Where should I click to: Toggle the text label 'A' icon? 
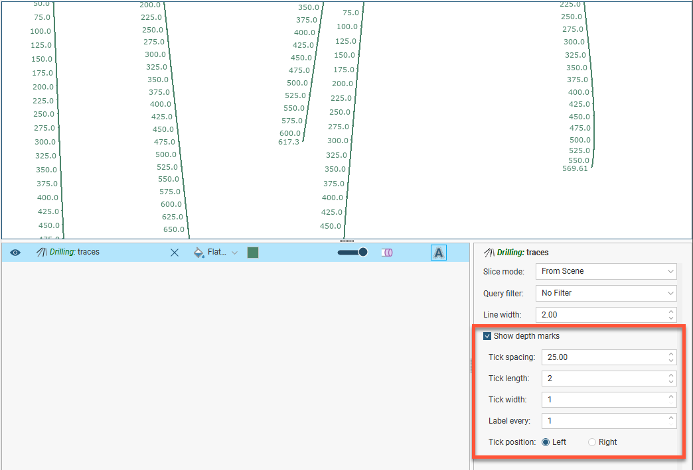coord(438,253)
